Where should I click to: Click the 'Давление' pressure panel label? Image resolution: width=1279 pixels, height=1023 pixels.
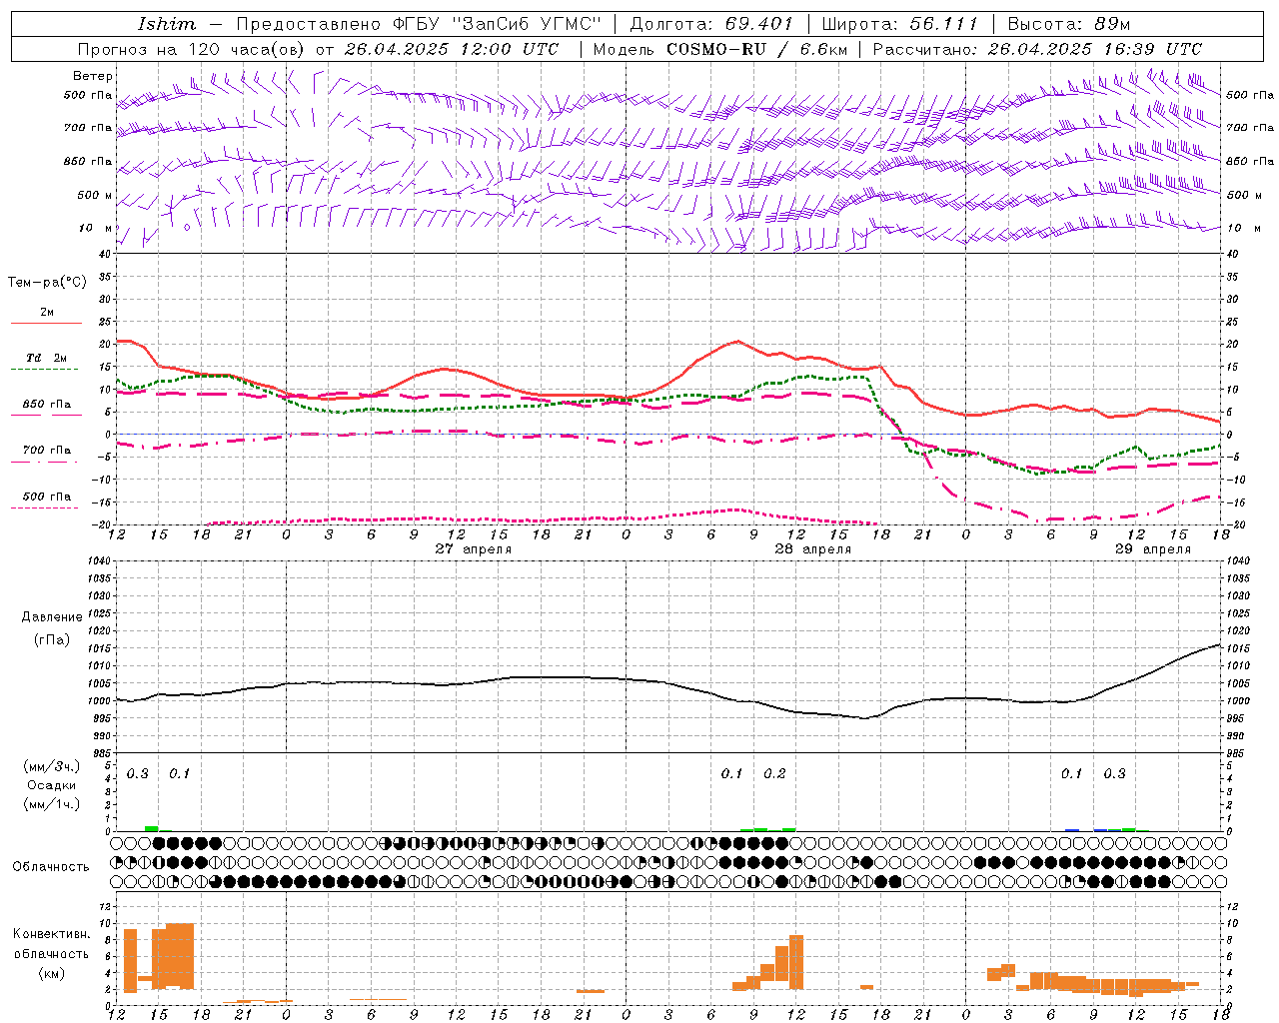(x=52, y=617)
